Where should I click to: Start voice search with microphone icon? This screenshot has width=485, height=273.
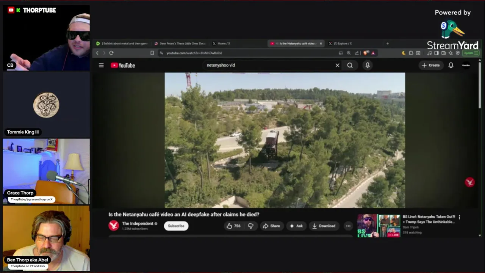367,65
